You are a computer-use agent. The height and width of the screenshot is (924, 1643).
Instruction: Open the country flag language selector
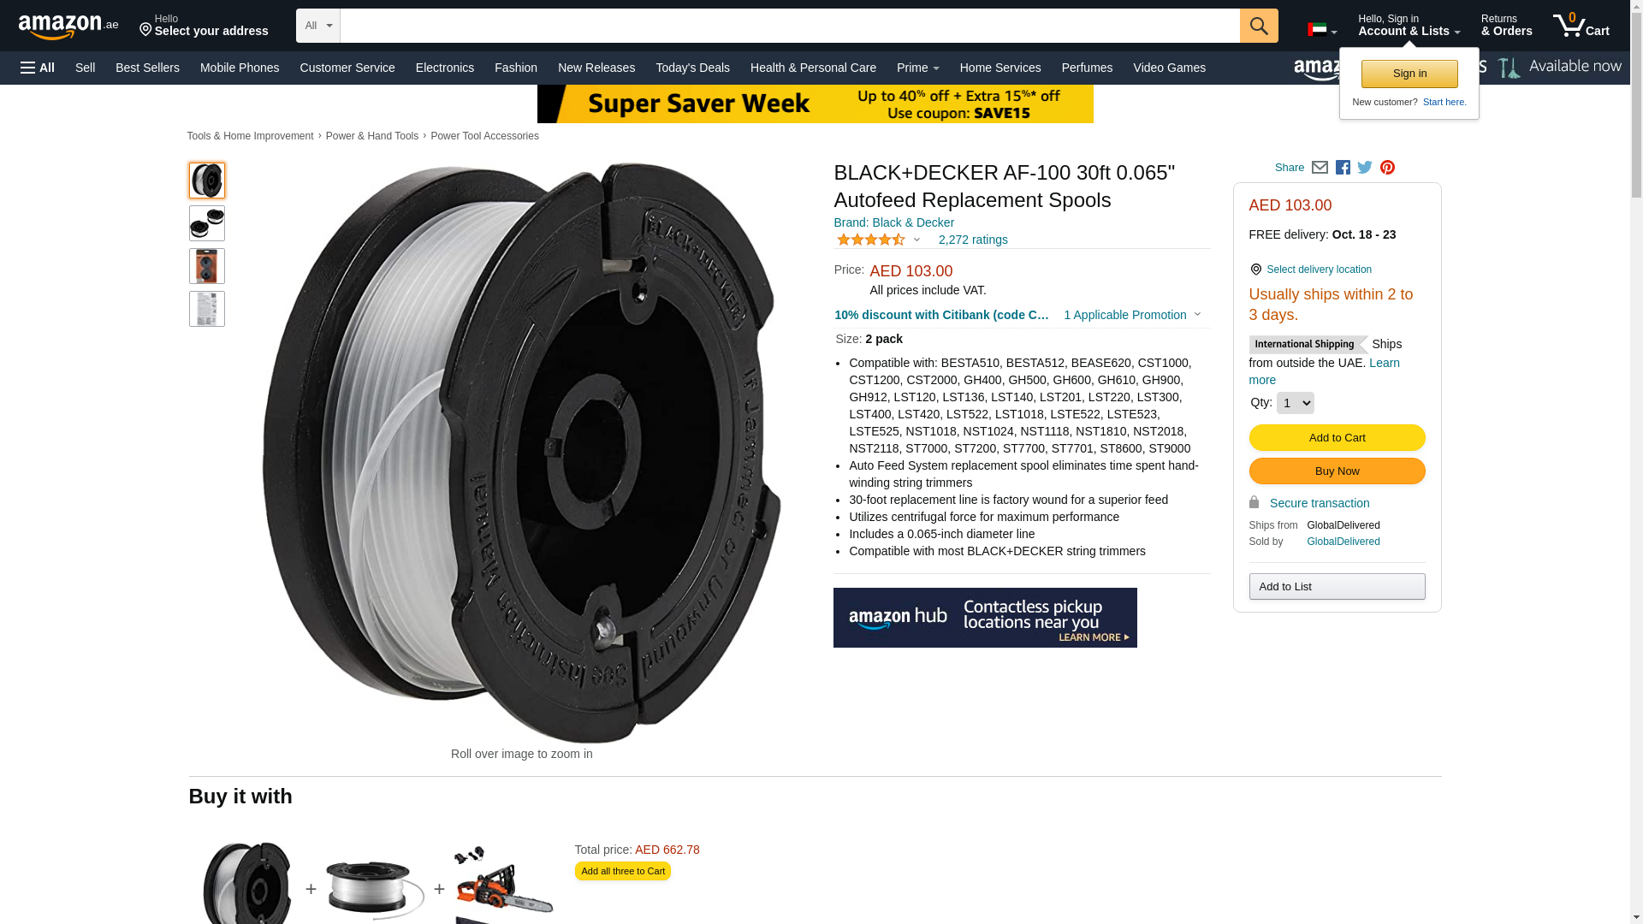click(x=1321, y=30)
